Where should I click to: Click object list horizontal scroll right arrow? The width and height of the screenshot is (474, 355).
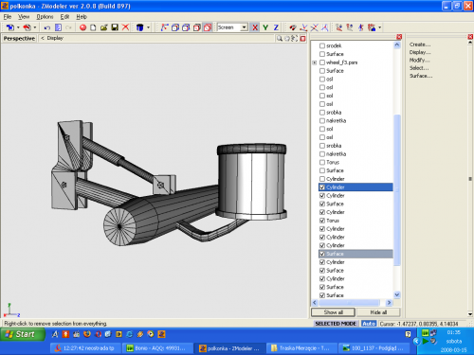[x=389, y=303]
